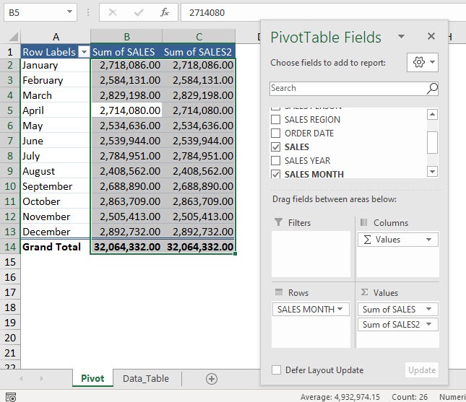Open the PivotTable Fields Tools gear menu
The width and height of the screenshot is (466, 402).
423,62
